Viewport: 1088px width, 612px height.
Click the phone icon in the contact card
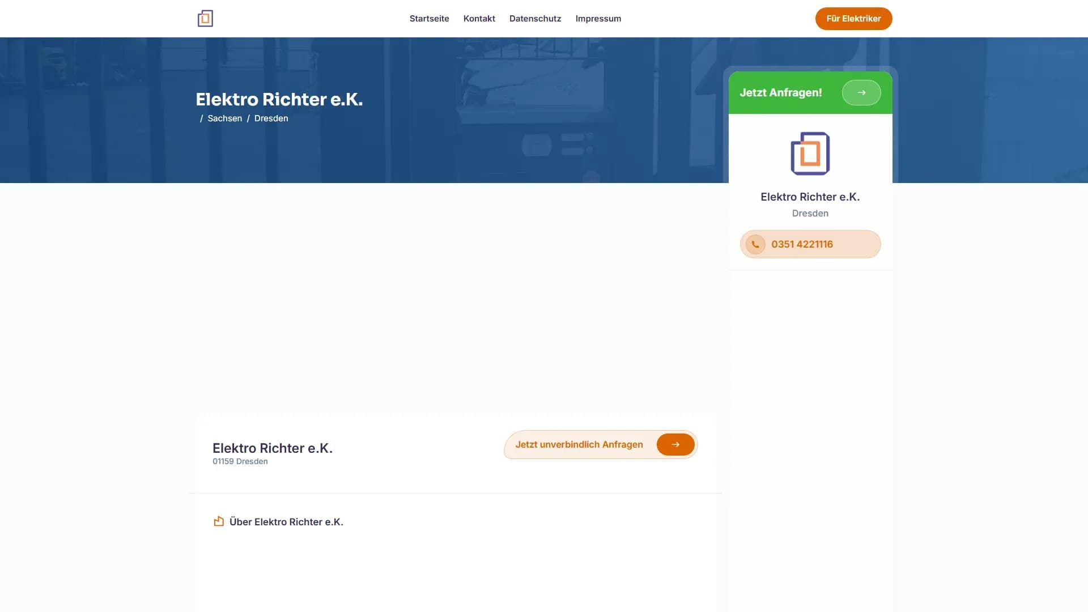[x=755, y=245]
